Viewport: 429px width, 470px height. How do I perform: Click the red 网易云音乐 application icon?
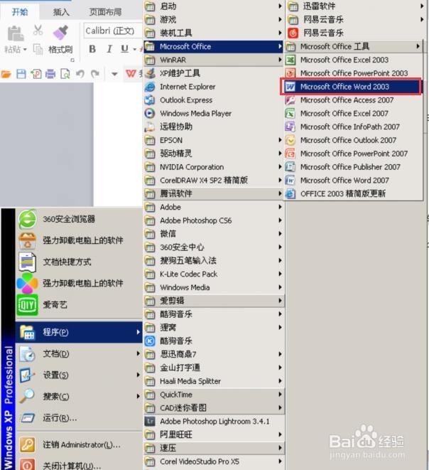pyautogui.click(x=293, y=33)
